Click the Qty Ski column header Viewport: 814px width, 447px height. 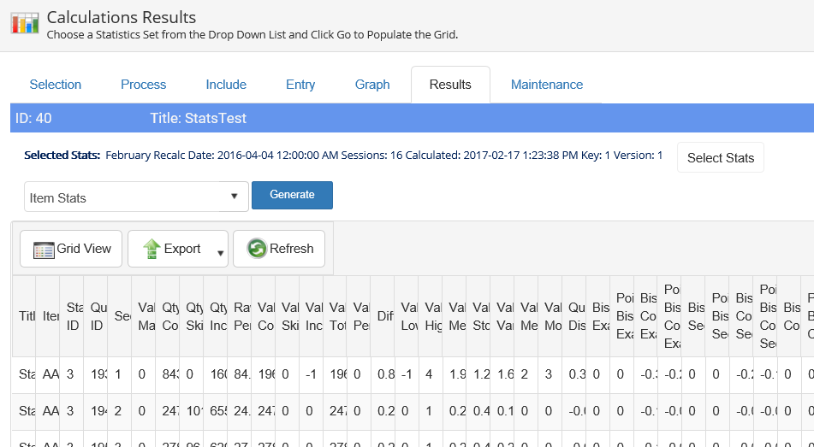(x=193, y=316)
